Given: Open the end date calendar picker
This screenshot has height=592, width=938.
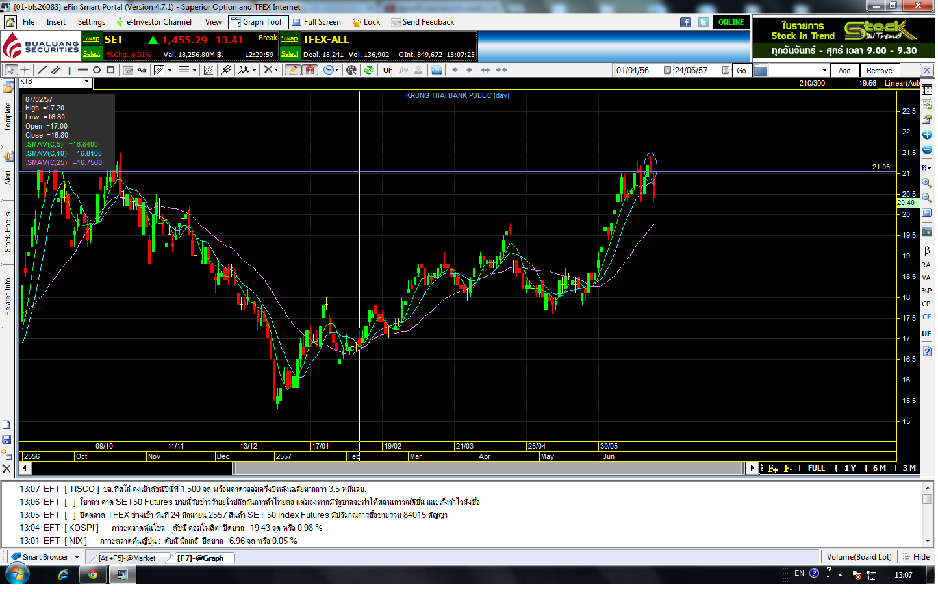Looking at the screenshot, I should click(726, 71).
